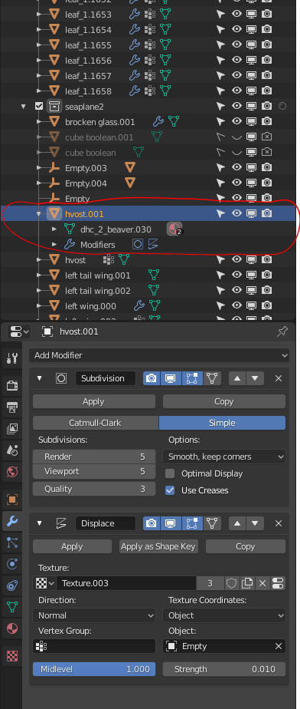Open the Texture properties checker tab

[11, 655]
